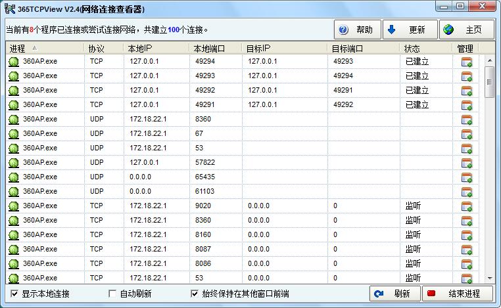Select green process icon of port 49294 row

[14, 62]
